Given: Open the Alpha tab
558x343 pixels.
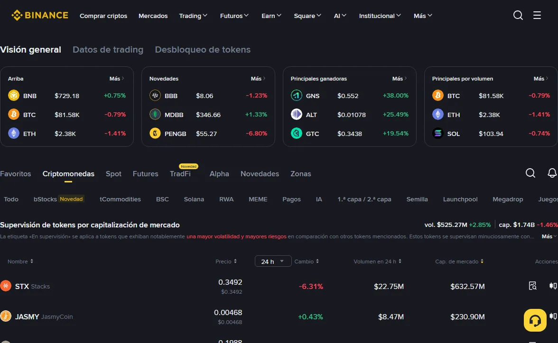Looking at the screenshot, I should pos(219,173).
